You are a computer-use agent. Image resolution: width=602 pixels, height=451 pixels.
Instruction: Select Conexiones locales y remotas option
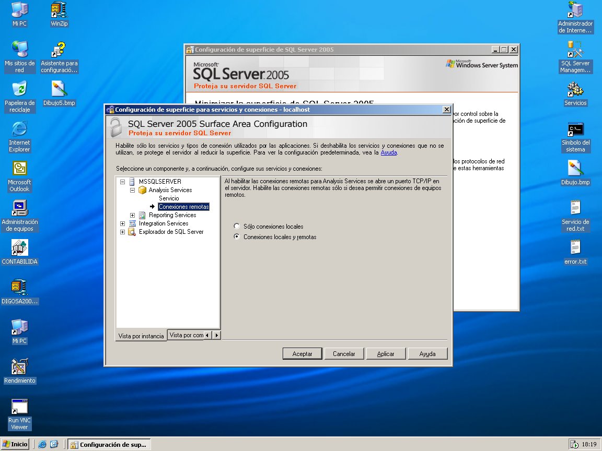point(237,236)
